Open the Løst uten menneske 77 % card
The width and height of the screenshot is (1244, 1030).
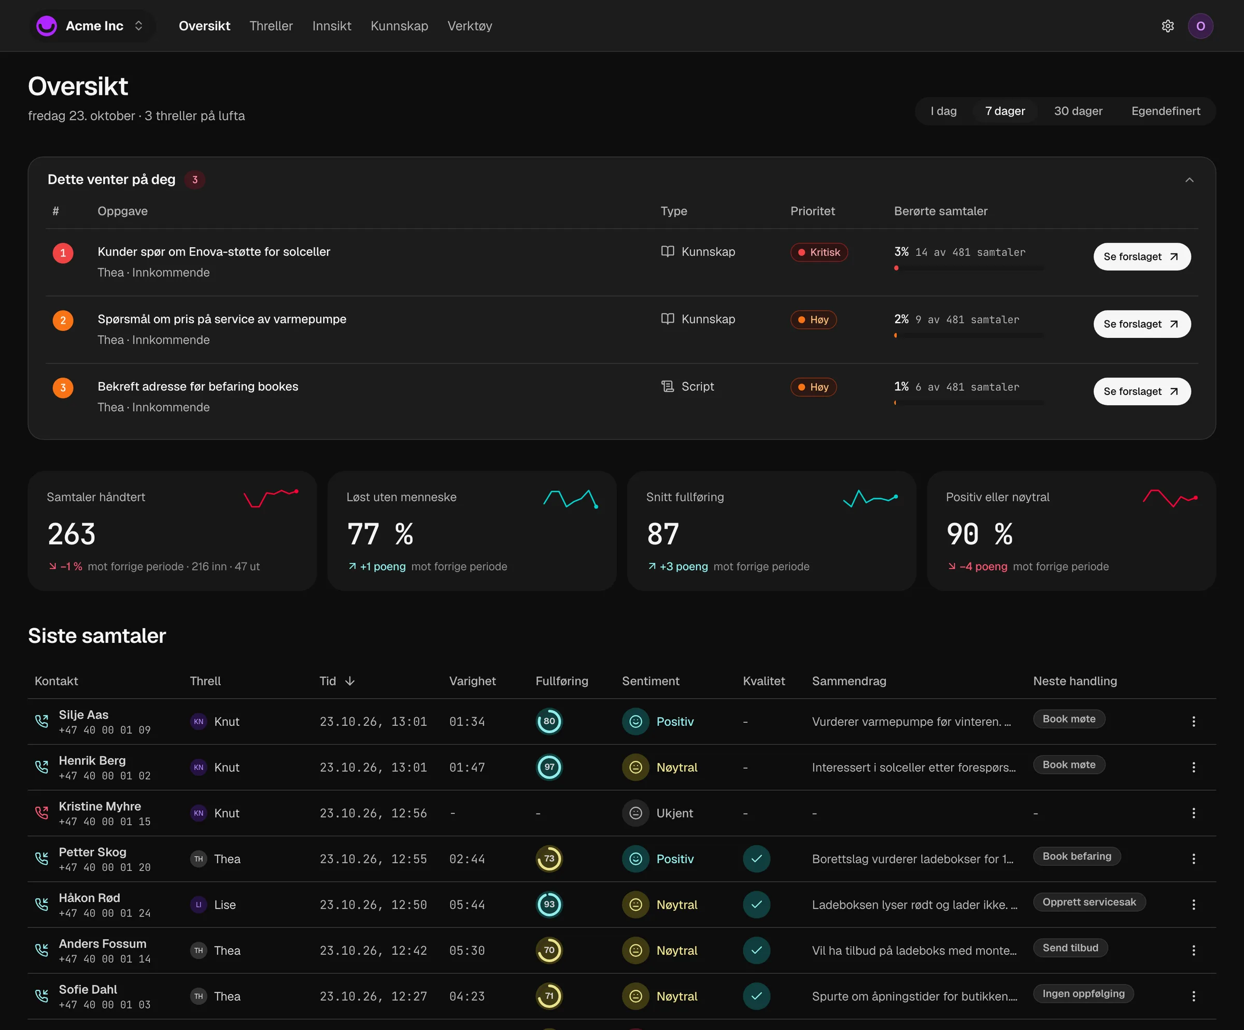[x=472, y=531]
